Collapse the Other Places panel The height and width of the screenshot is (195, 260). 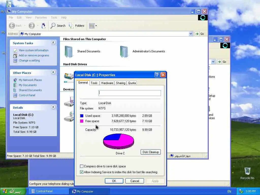pyautogui.click(x=53, y=72)
